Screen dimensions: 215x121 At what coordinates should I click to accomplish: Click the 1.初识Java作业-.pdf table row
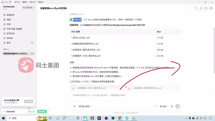(x=125, y=38)
